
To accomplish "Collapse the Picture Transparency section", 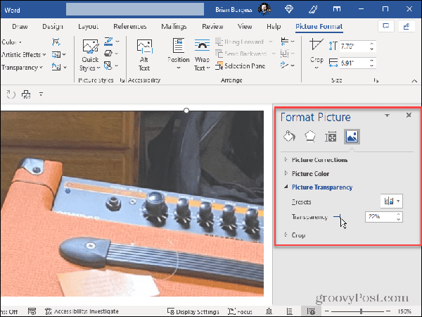I will pos(321,187).
